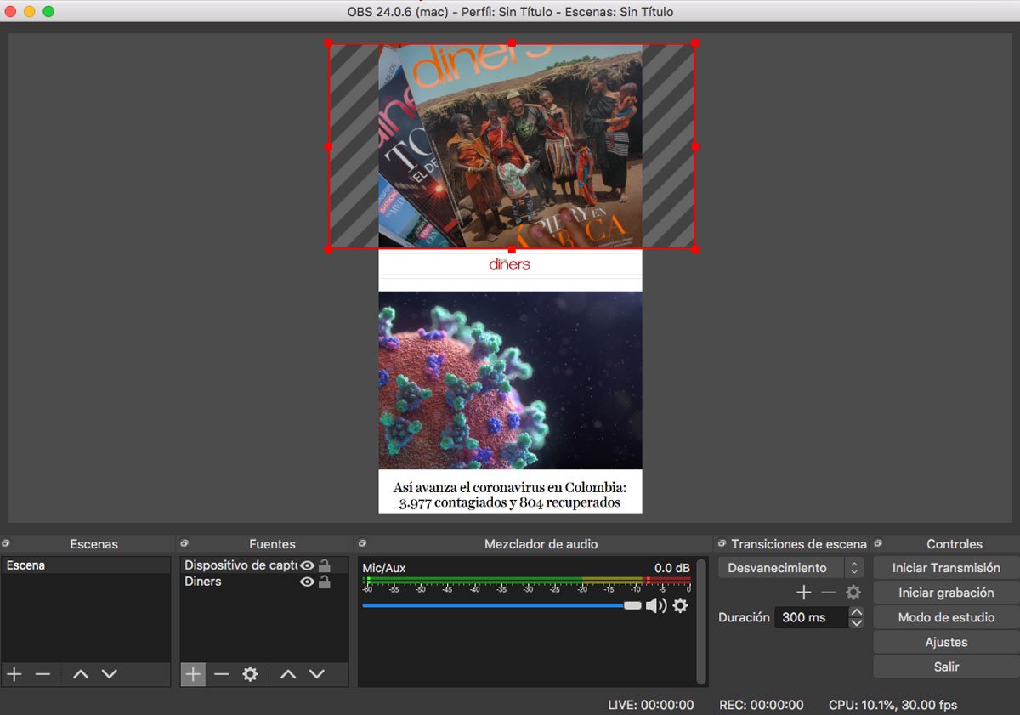Mute Mic/Aux with speaker icon
1020x715 pixels.
point(655,605)
